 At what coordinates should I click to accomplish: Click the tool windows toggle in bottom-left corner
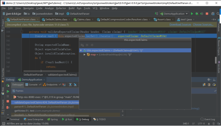(4, 123)
